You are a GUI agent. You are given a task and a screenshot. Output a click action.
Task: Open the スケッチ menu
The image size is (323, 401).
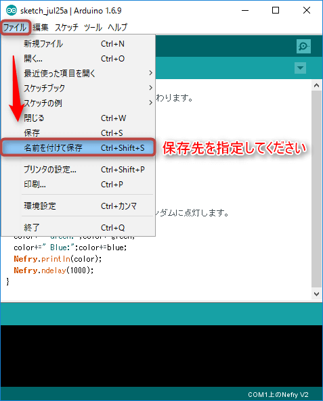pyautogui.click(x=66, y=27)
